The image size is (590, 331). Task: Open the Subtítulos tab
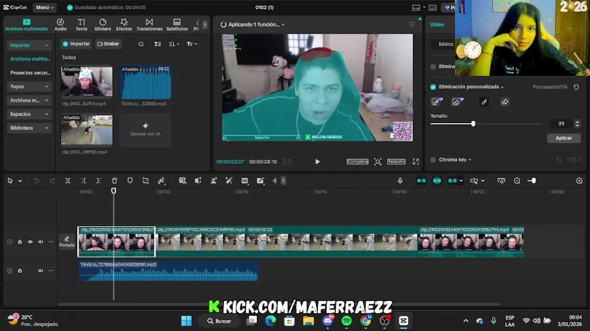pyautogui.click(x=177, y=25)
